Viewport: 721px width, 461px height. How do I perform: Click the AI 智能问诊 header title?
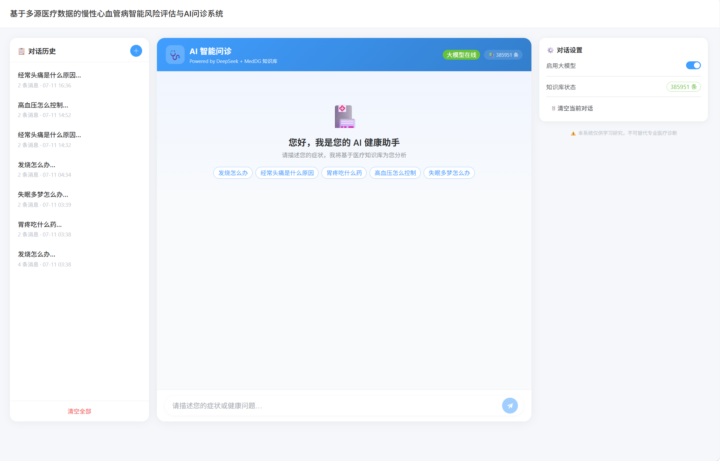[x=210, y=51]
